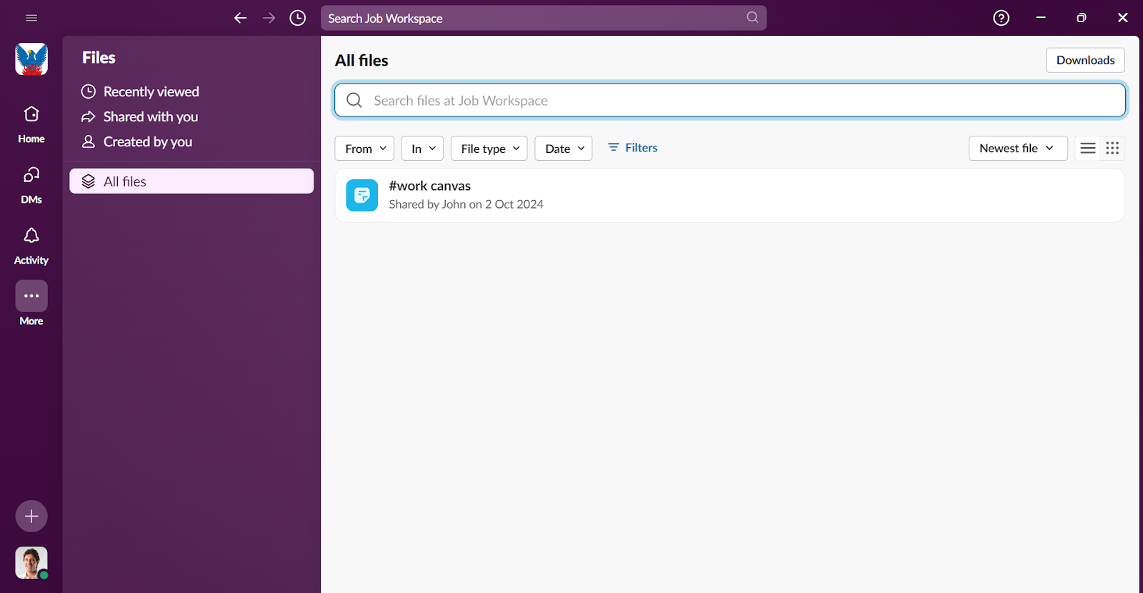Open the user profile avatar
The height and width of the screenshot is (593, 1143).
[x=31, y=562]
